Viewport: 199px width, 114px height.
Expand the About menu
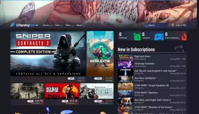coord(81,25)
